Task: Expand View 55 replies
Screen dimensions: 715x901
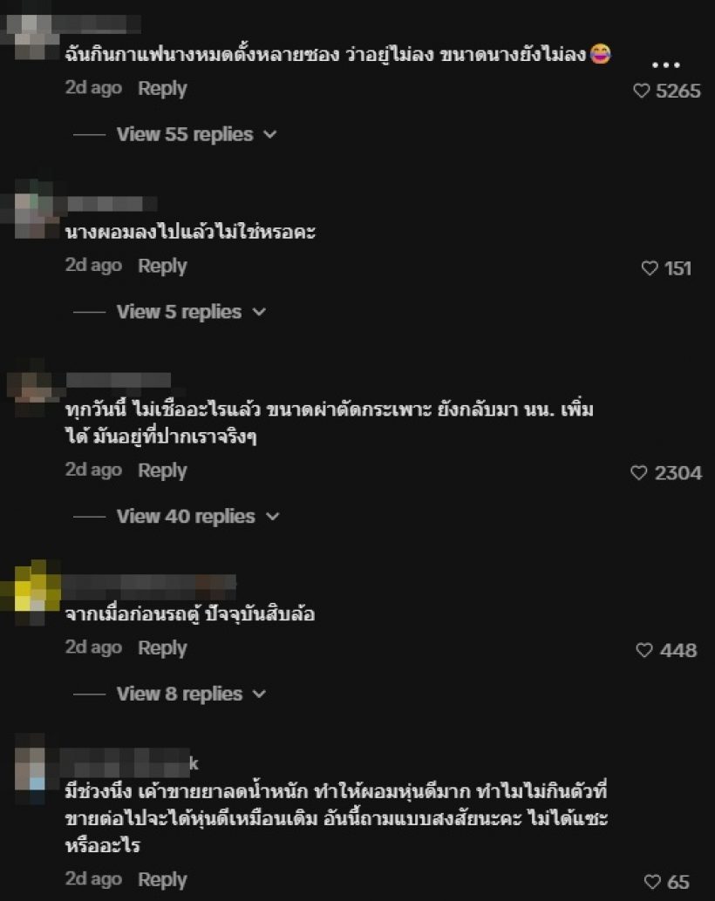Action: tap(197, 134)
